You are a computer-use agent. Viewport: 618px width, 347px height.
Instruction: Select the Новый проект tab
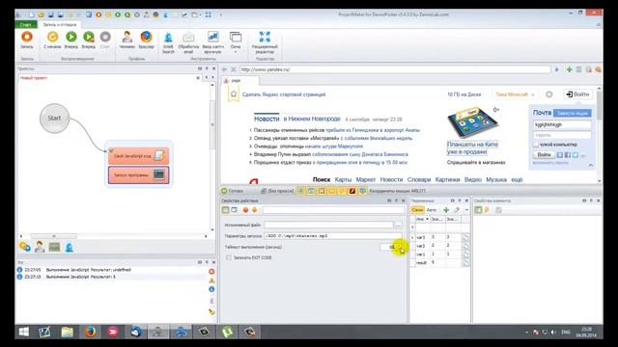[x=34, y=78]
